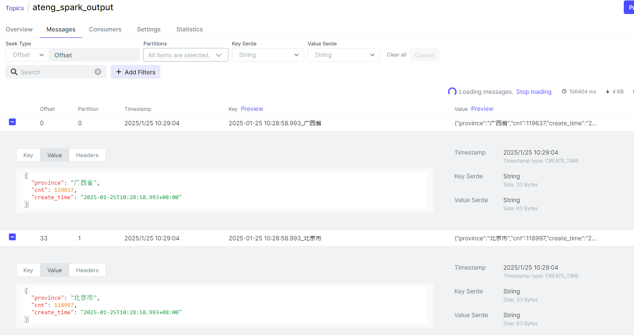This screenshot has width=634, height=335.
Task: Go to the Settings tab
Action: click(x=149, y=29)
